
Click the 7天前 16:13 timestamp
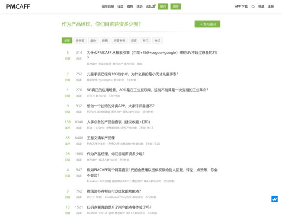(x=146, y=128)
